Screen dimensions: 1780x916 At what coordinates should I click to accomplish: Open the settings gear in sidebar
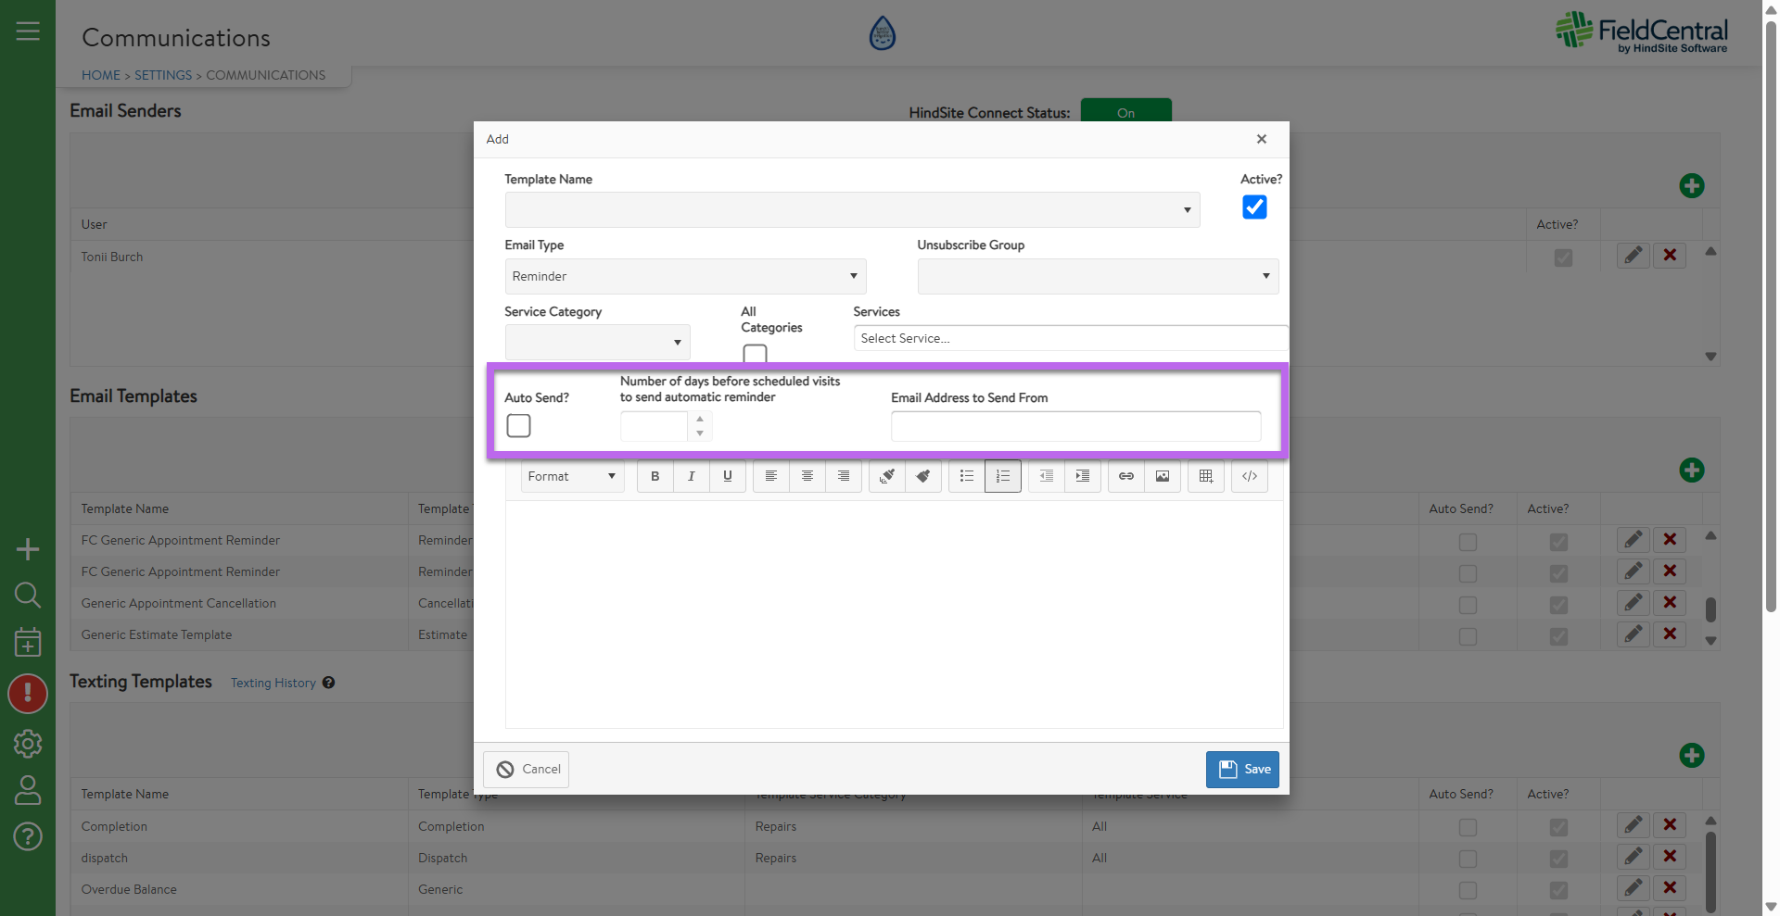(x=28, y=744)
